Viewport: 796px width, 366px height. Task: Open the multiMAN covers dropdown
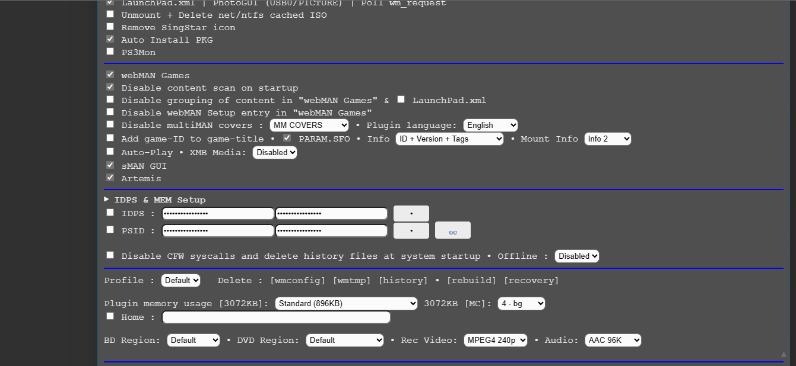309,125
